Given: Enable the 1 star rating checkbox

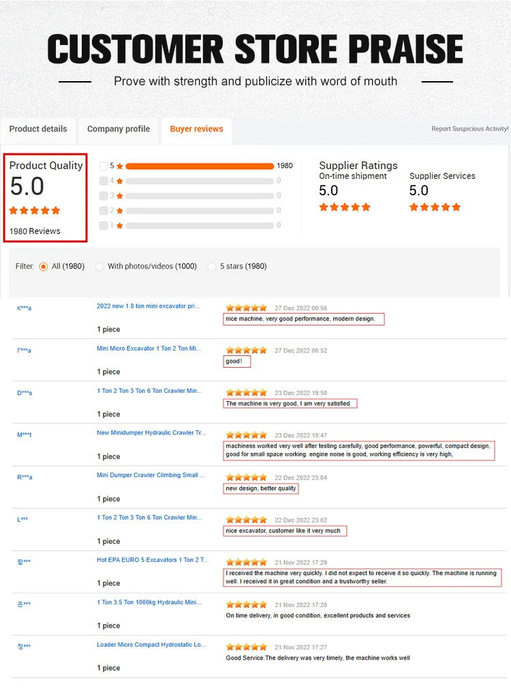Looking at the screenshot, I should pyautogui.click(x=104, y=226).
